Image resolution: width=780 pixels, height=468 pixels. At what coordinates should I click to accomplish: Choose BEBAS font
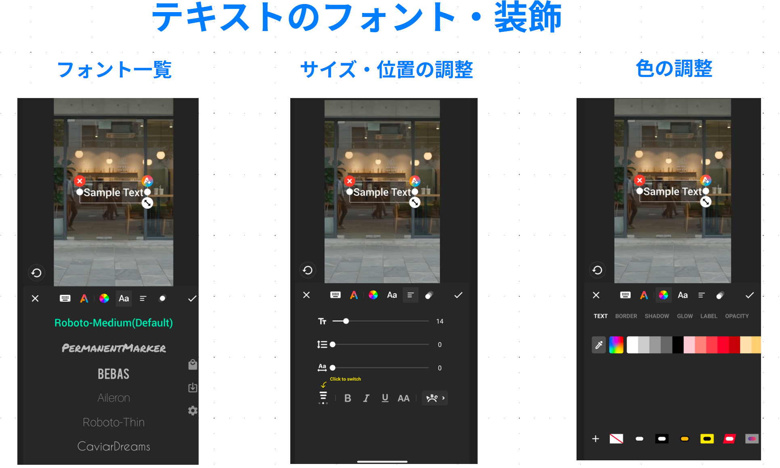(x=113, y=374)
